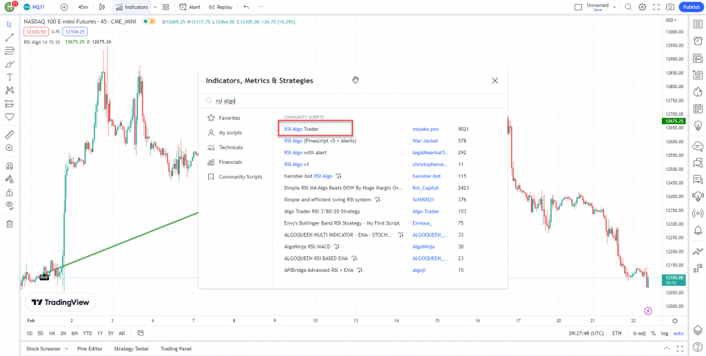This screenshot has height=356, width=706.
Task: Open the Indicators button
Action: 132,7
